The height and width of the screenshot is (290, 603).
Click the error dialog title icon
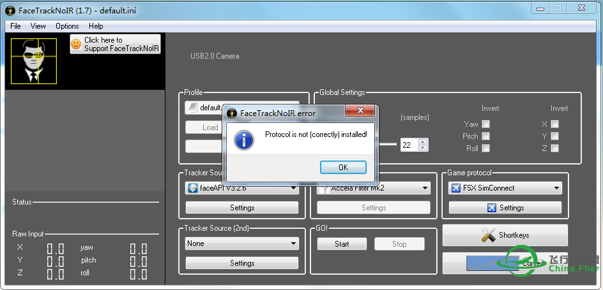232,113
